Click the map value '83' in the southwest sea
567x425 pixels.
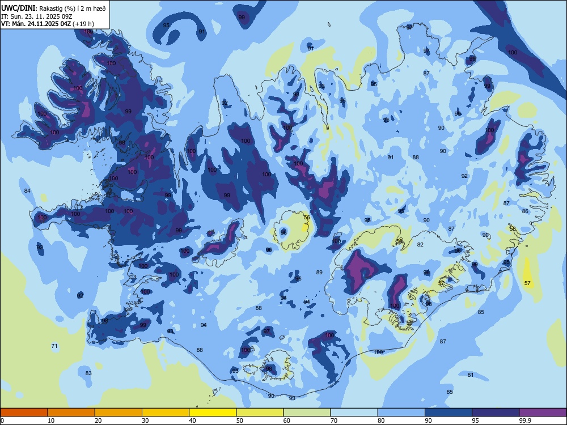click(88, 373)
